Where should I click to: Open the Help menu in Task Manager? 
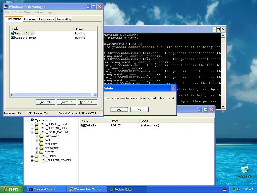pyautogui.click(x=49, y=13)
